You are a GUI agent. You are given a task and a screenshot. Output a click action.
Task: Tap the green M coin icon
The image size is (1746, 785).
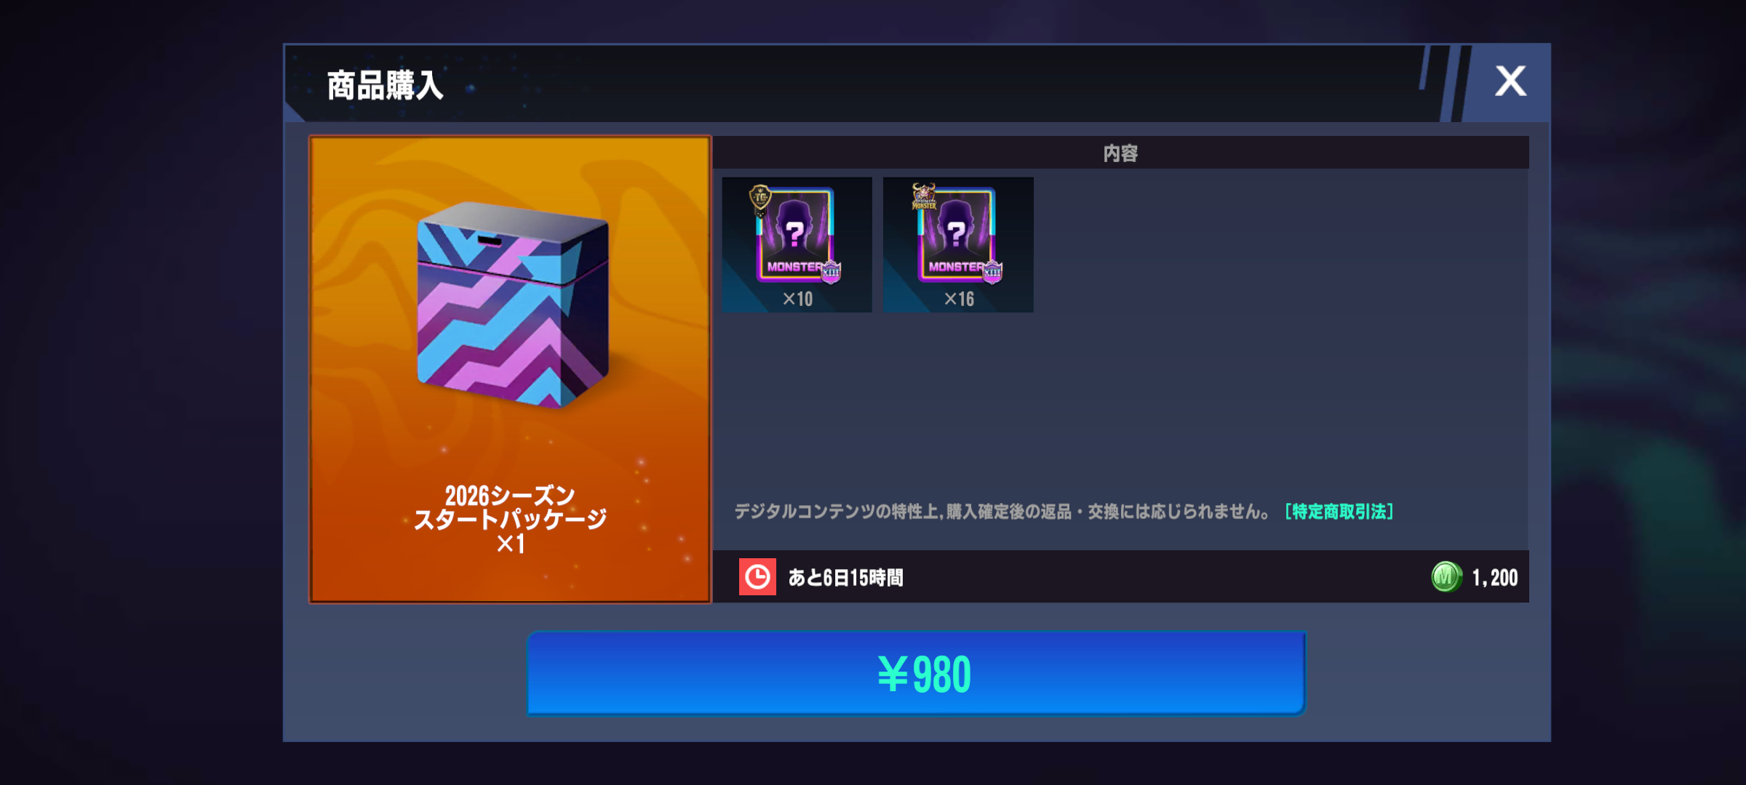1446,578
